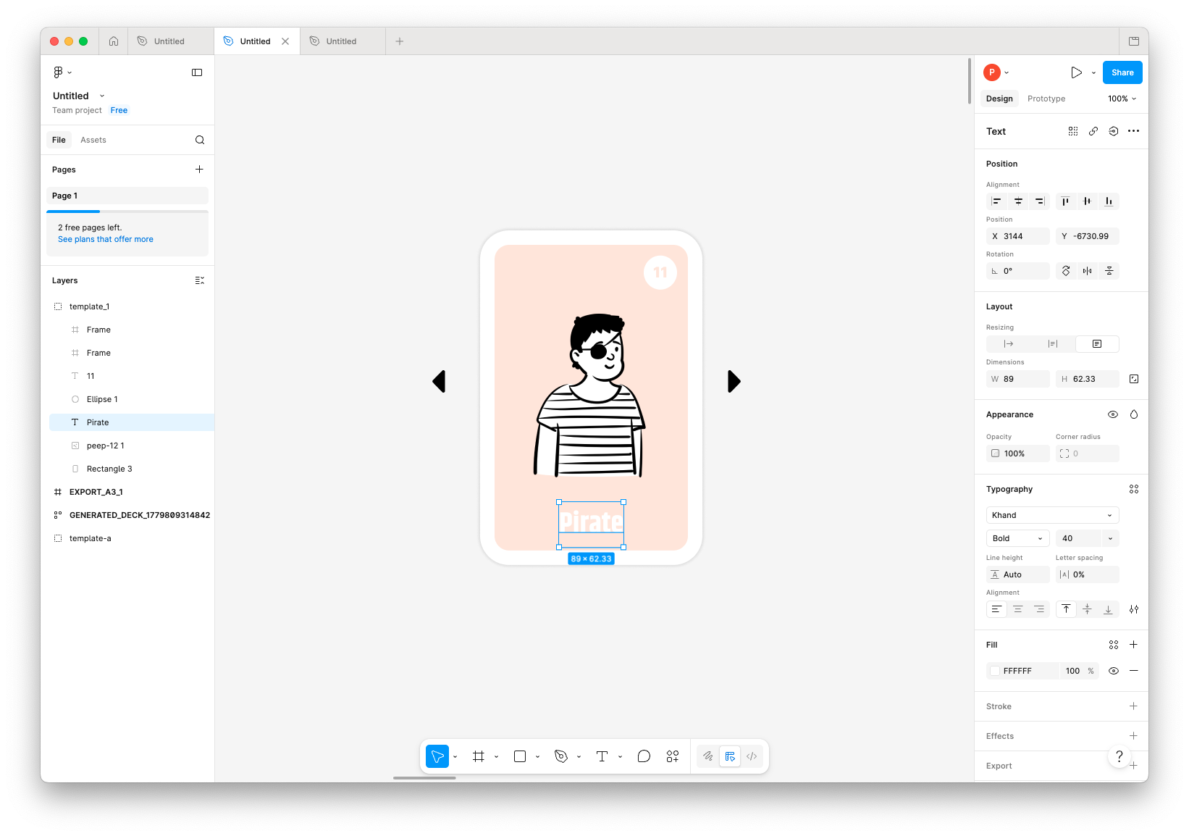
Task: Flip horizontal in Rotation section
Action: point(1087,271)
